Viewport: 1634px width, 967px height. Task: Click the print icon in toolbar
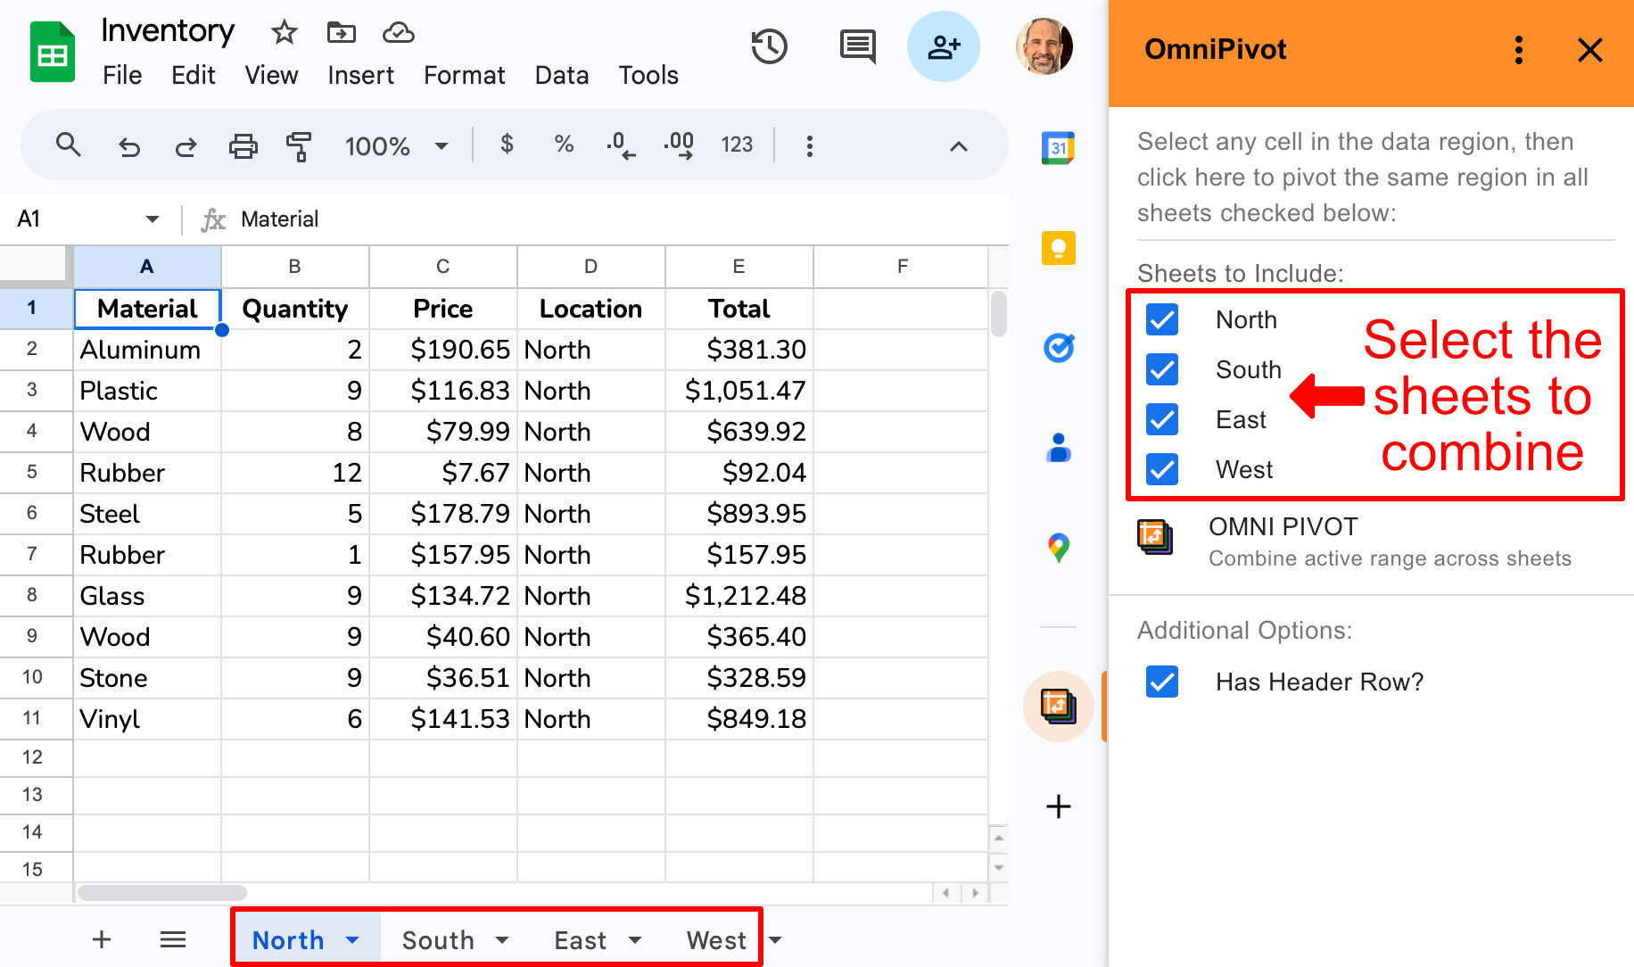(243, 145)
